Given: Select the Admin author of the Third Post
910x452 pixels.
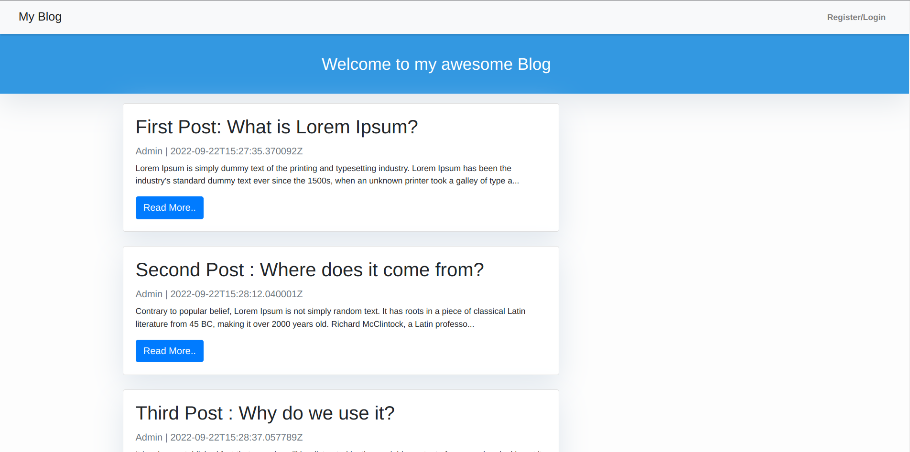Looking at the screenshot, I should (149, 437).
